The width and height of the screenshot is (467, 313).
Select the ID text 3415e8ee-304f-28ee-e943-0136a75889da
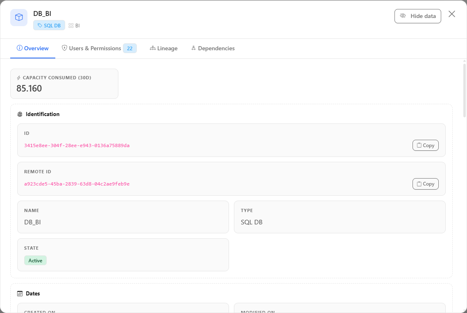pos(77,145)
